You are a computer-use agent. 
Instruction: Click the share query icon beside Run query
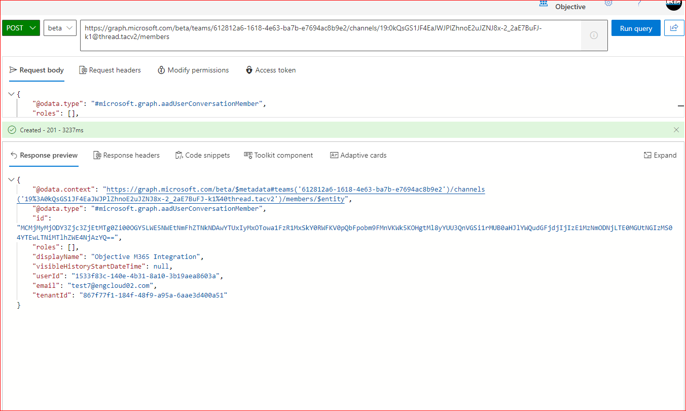point(674,28)
